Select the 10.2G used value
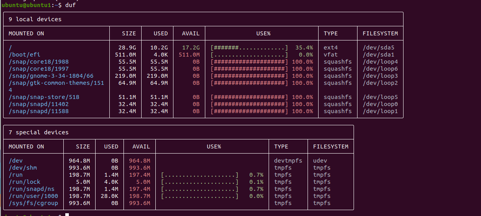Image resolution: width=481 pixels, height=216 pixels. point(159,48)
